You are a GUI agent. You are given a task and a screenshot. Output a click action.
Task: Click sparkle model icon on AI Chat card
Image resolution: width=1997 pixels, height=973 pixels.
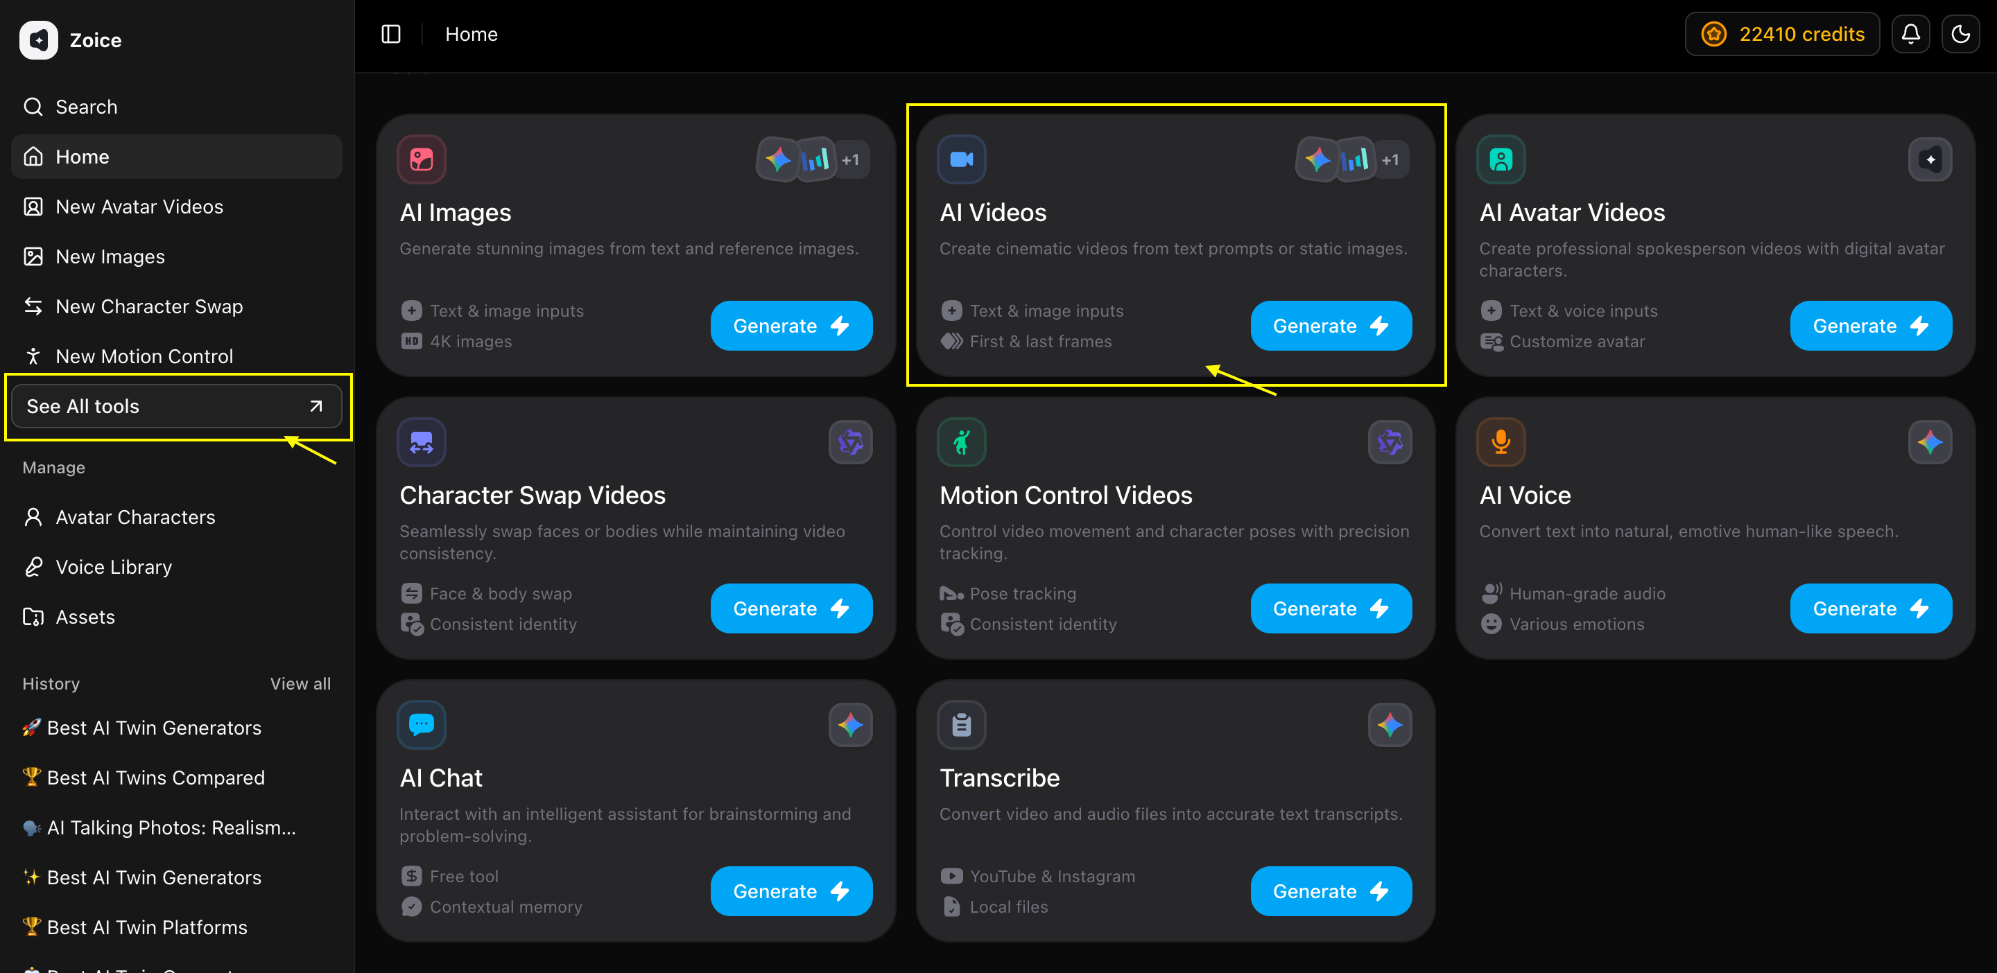point(850,725)
